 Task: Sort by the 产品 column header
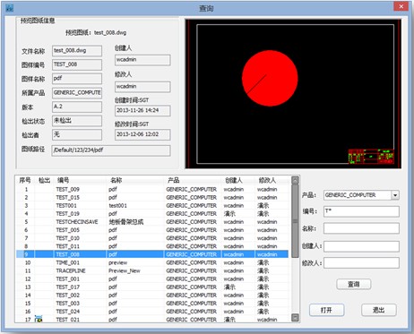[174, 180]
